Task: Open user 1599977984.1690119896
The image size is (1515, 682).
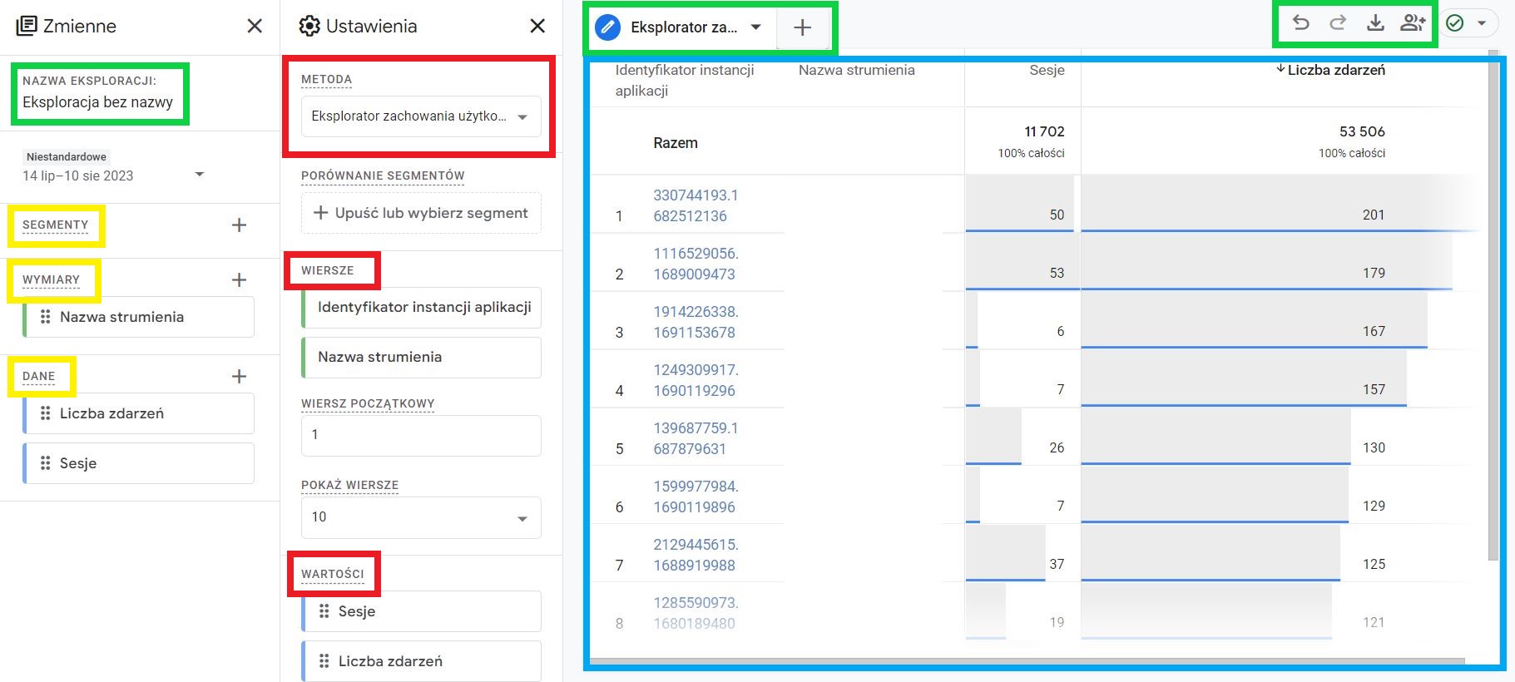Action: click(x=696, y=497)
